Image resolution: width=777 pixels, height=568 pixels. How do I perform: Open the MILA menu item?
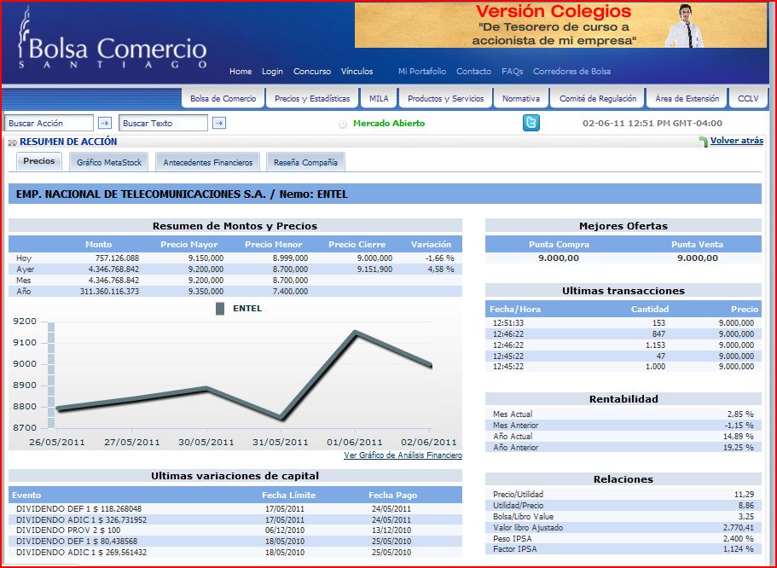coord(379,99)
